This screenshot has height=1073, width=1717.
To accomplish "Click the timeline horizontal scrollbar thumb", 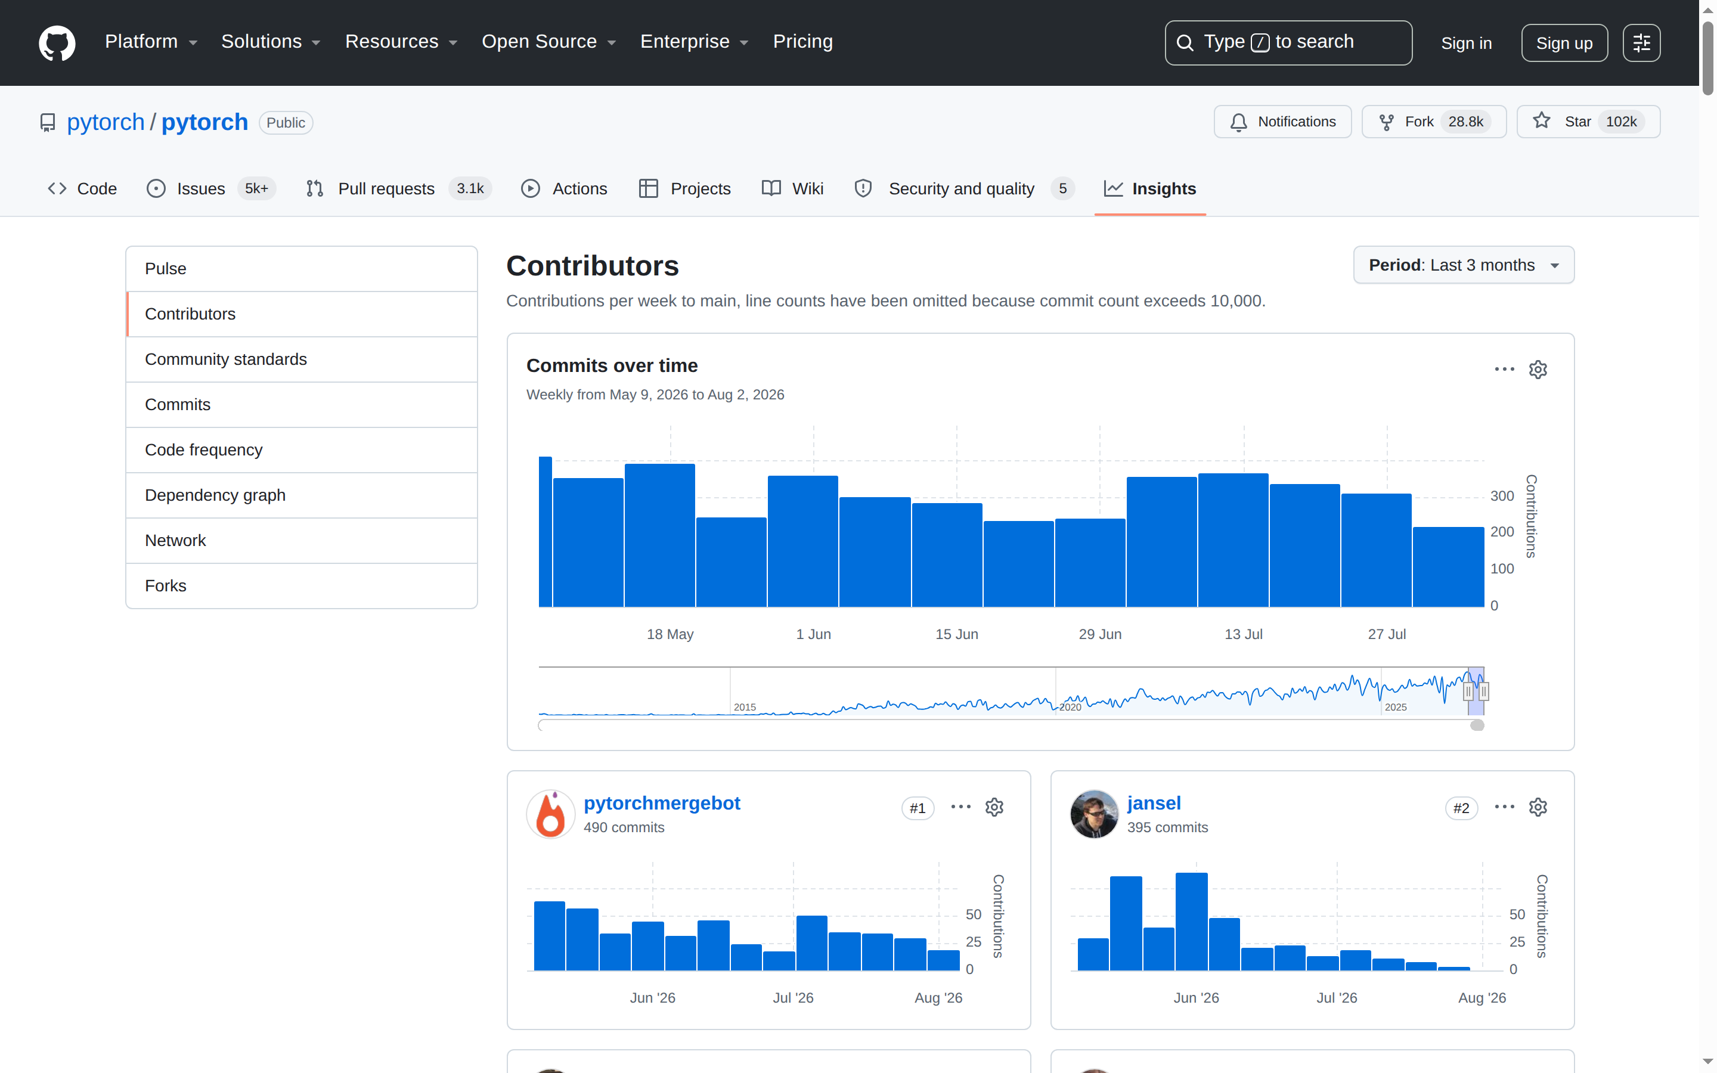I will [x=1477, y=725].
